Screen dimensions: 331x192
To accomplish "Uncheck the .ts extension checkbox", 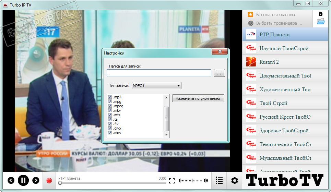I will [110, 119].
